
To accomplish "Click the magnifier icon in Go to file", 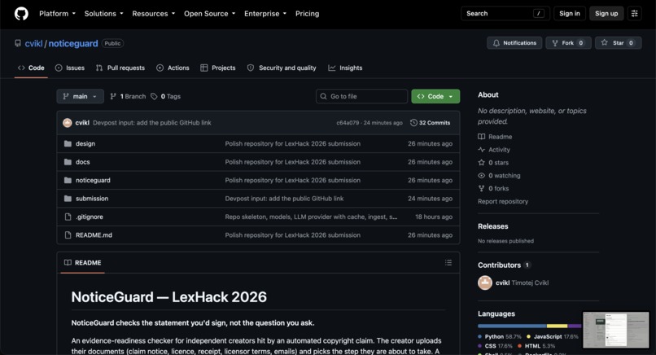I will click(323, 96).
